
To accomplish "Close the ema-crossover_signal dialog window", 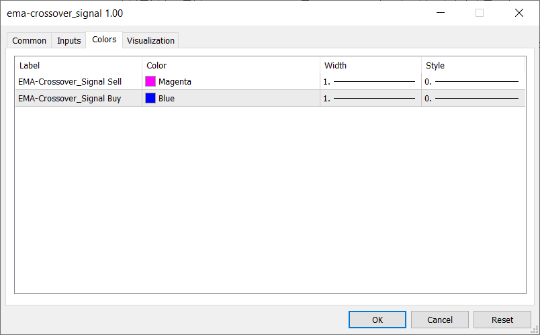I will pos(519,13).
